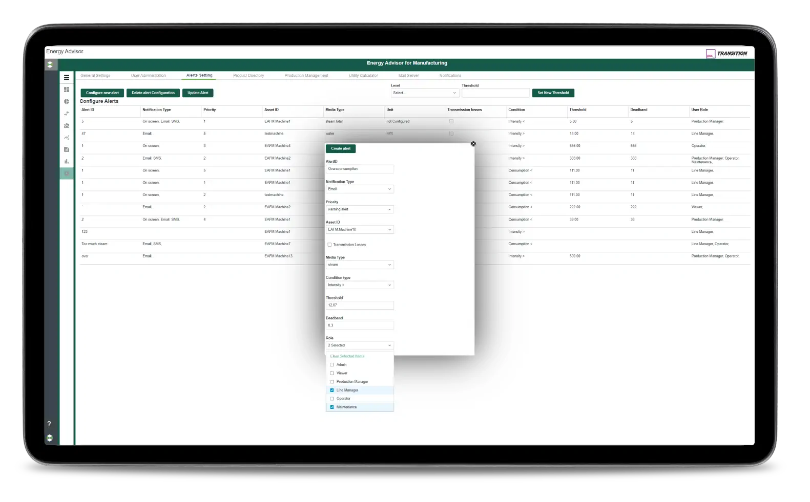Switch to the User Administration tab
Viewport: 810px width, 502px height.
148,76
